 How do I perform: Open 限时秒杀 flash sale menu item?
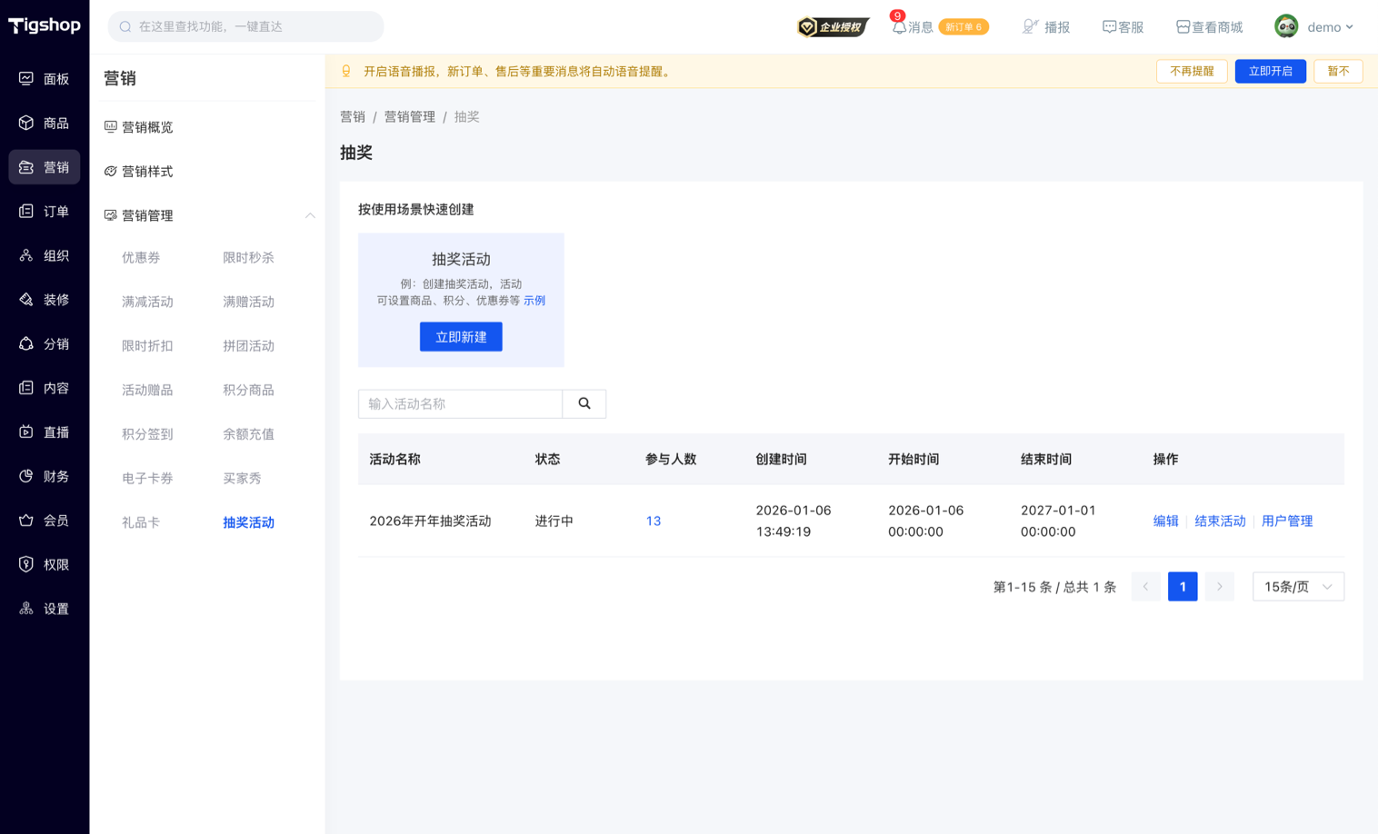pyautogui.click(x=248, y=258)
